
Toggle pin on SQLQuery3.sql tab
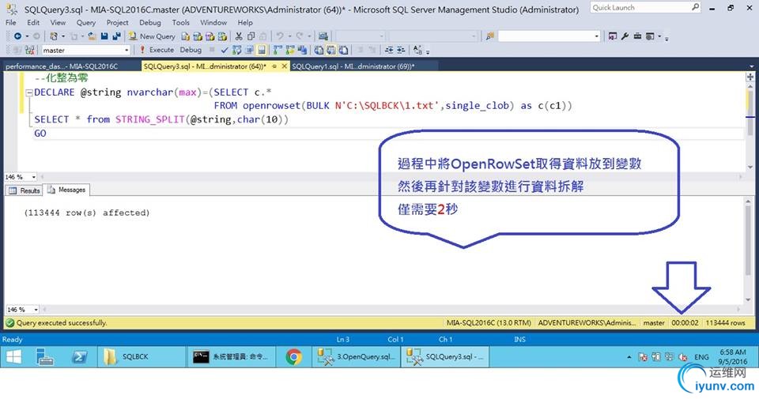coord(274,66)
